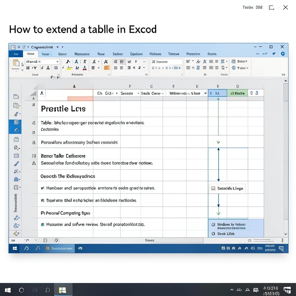Open the 'Ch Ga' column filter dropdown
The width and height of the screenshot is (296, 296).
pyautogui.click(x=117, y=93)
